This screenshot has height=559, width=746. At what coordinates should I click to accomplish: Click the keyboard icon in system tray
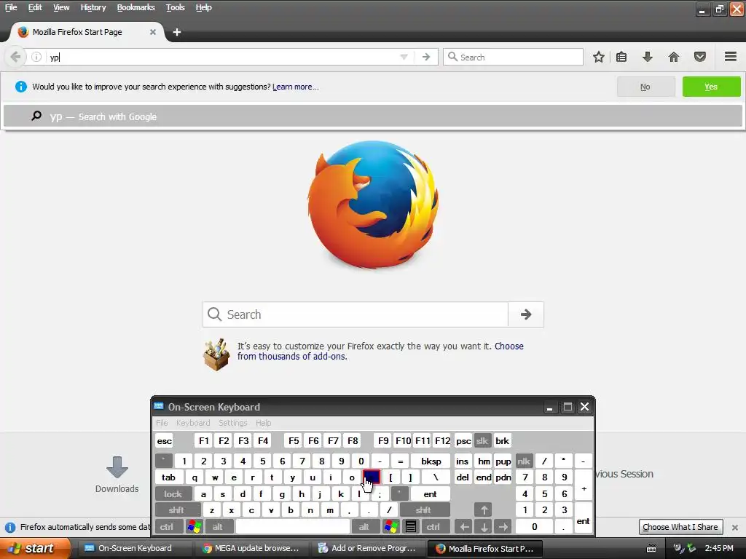[651, 549]
